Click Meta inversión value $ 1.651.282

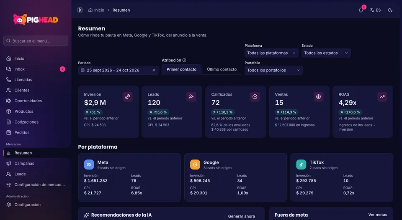coord(95,181)
